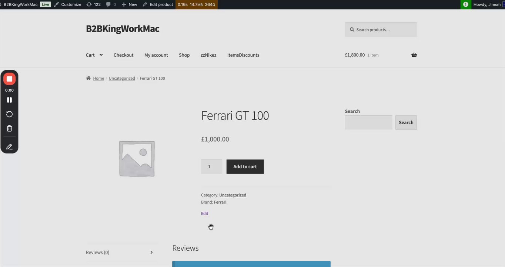Open the comments icon in admin bar
505x267 pixels.
click(111, 4)
